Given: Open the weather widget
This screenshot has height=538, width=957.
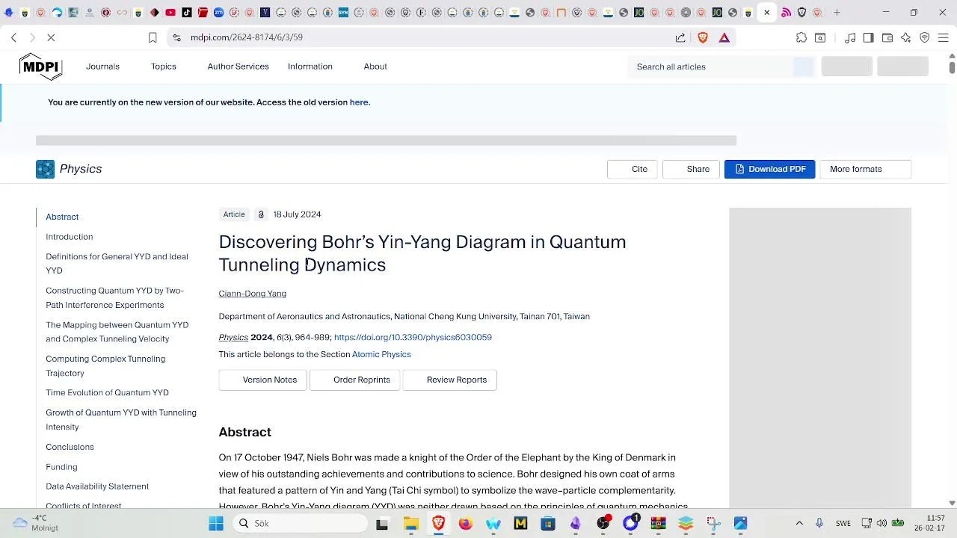Looking at the screenshot, I should (x=34, y=523).
